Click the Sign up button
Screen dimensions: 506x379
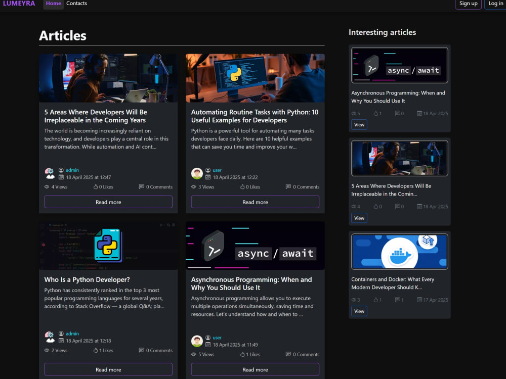tap(468, 4)
